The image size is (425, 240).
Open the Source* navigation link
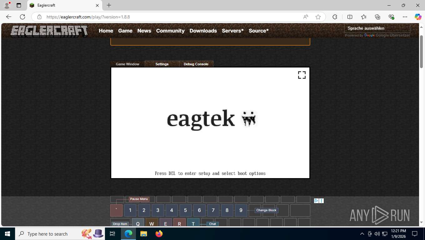(259, 31)
